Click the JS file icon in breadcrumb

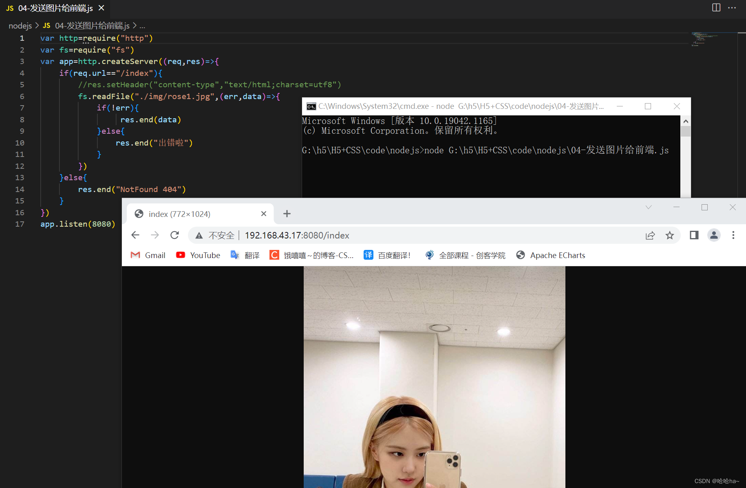click(x=46, y=26)
